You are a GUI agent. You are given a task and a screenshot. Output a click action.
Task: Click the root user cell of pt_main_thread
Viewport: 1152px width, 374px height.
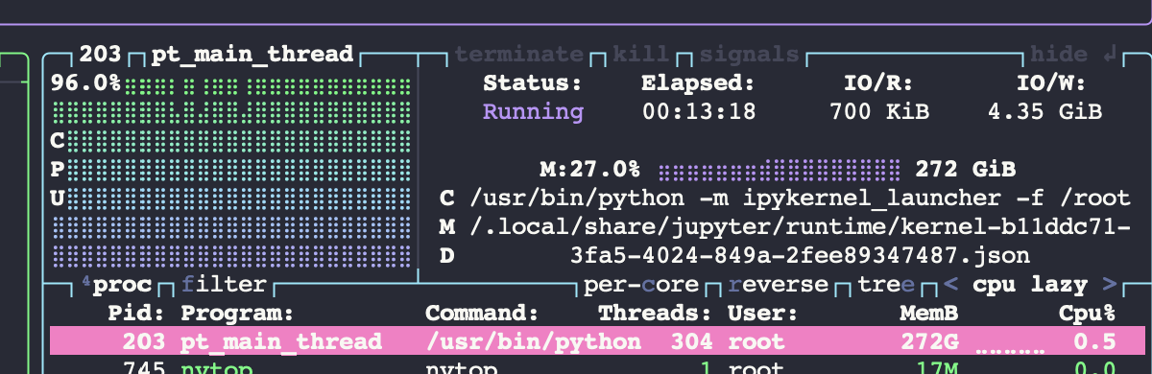(756, 342)
